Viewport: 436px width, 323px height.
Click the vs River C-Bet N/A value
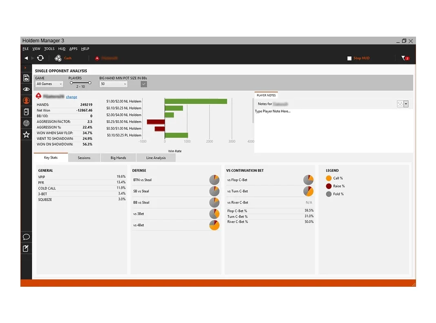tap(309, 202)
